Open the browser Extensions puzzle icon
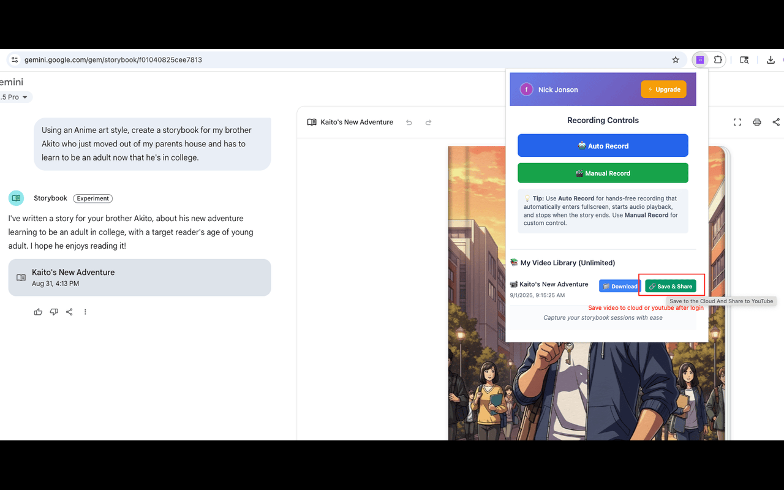 [x=718, y=60]
